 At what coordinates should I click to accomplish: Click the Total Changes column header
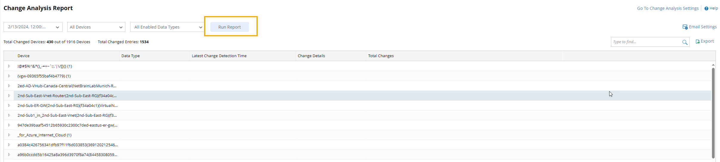(x=381, y=56)
